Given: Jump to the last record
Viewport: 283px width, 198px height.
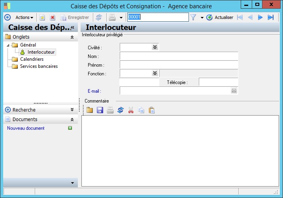Looking at the screenshot, I should point(270,17).
